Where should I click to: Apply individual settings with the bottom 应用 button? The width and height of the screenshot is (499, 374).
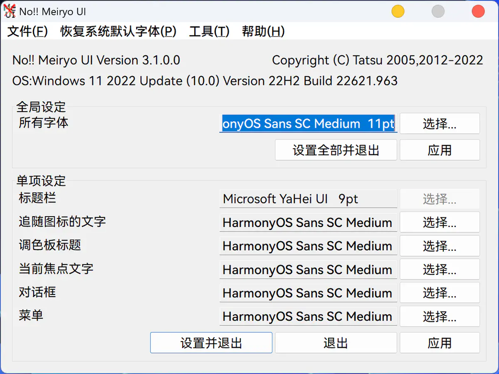(440, 343)
